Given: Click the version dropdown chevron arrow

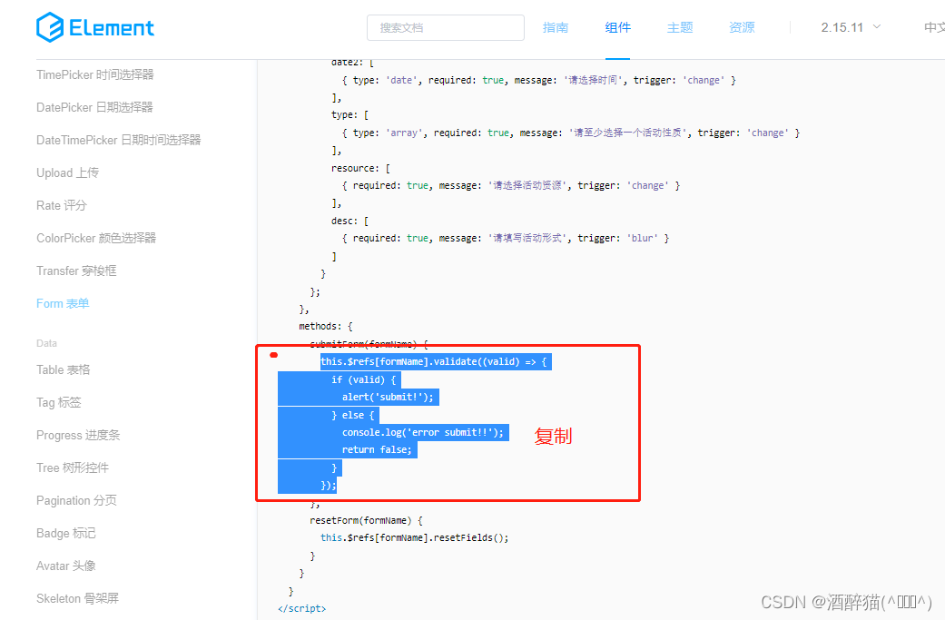Looking at the screenshot, I should click(877, 27).
